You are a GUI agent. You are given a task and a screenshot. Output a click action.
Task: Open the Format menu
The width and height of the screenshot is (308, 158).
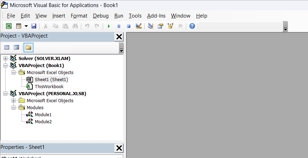(79, 16)
